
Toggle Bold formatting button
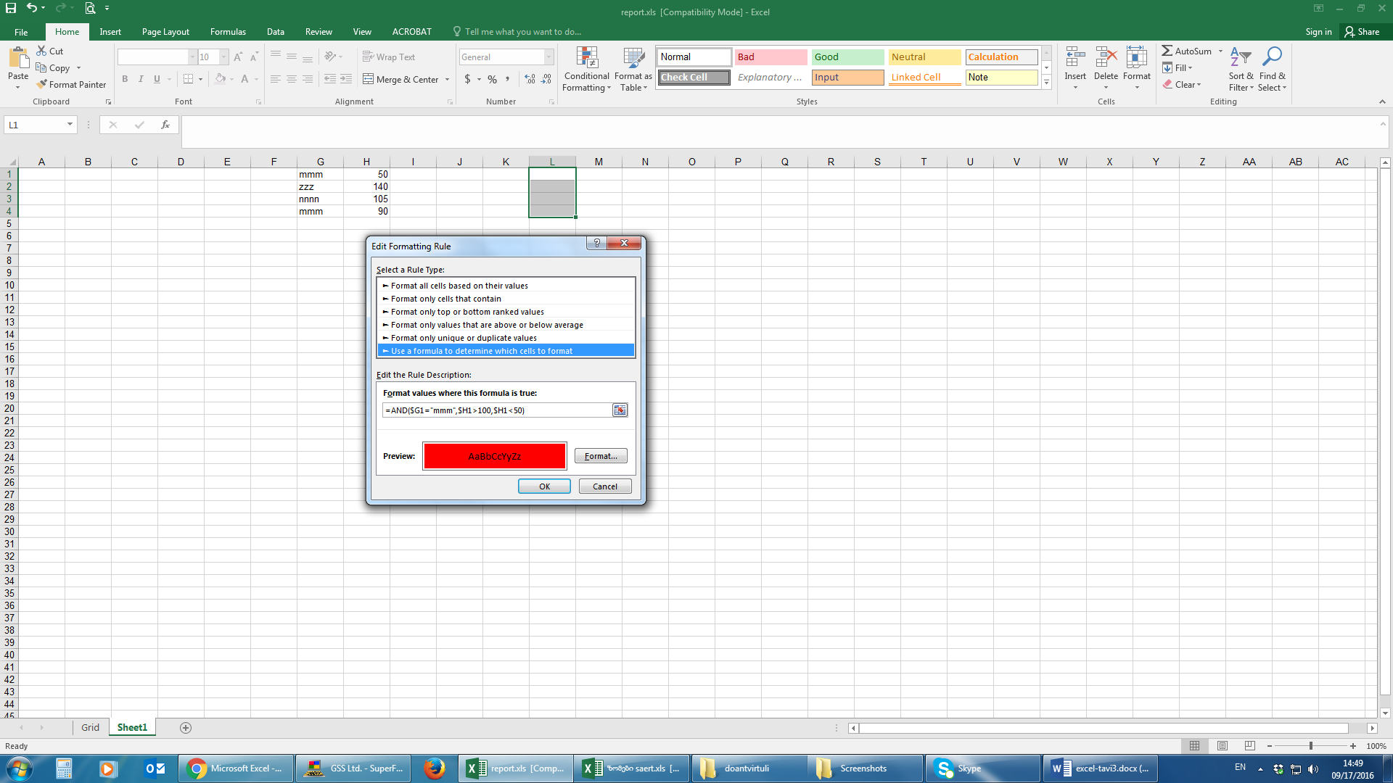pos(125,79)
